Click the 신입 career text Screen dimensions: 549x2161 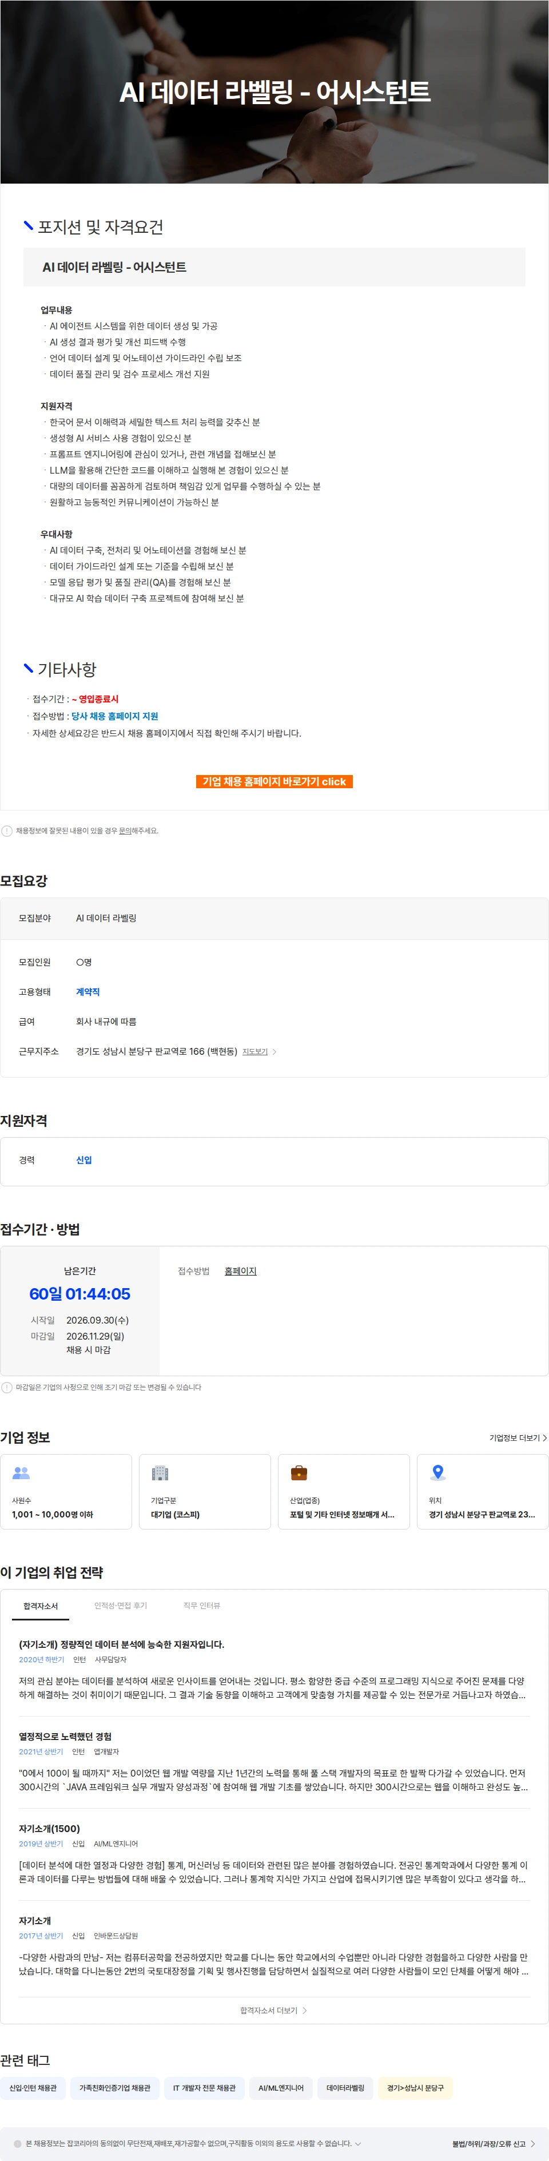point(84,1159)
